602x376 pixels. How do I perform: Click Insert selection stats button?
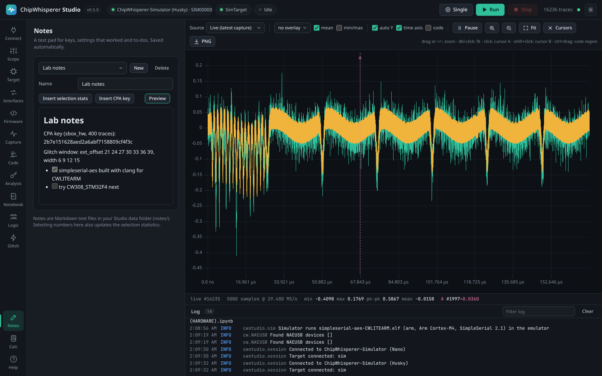pos(65,99)
